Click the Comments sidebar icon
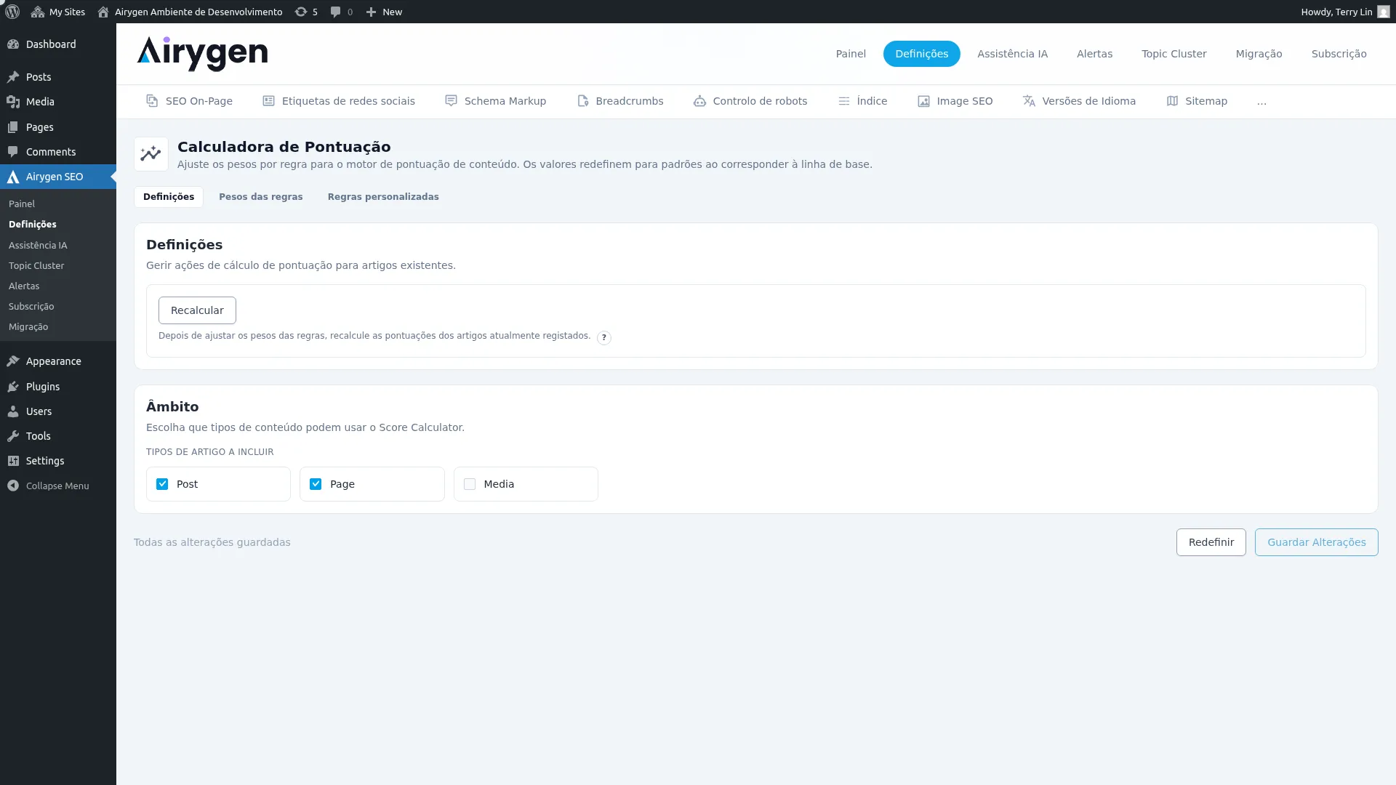The width and height of the screenshot is (1396, 785). 13,152
